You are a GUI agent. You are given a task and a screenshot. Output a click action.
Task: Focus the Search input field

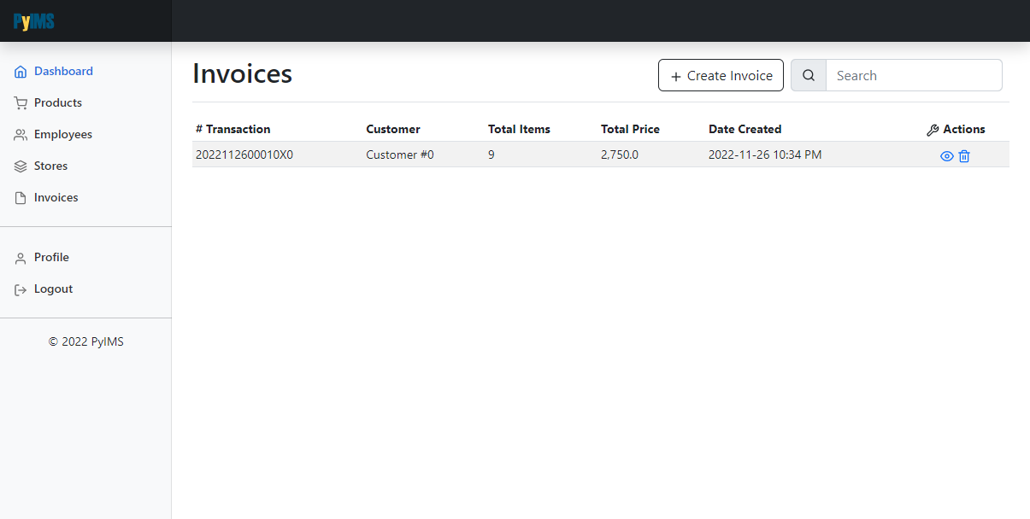pyautogui.click(x=913, y=75)
